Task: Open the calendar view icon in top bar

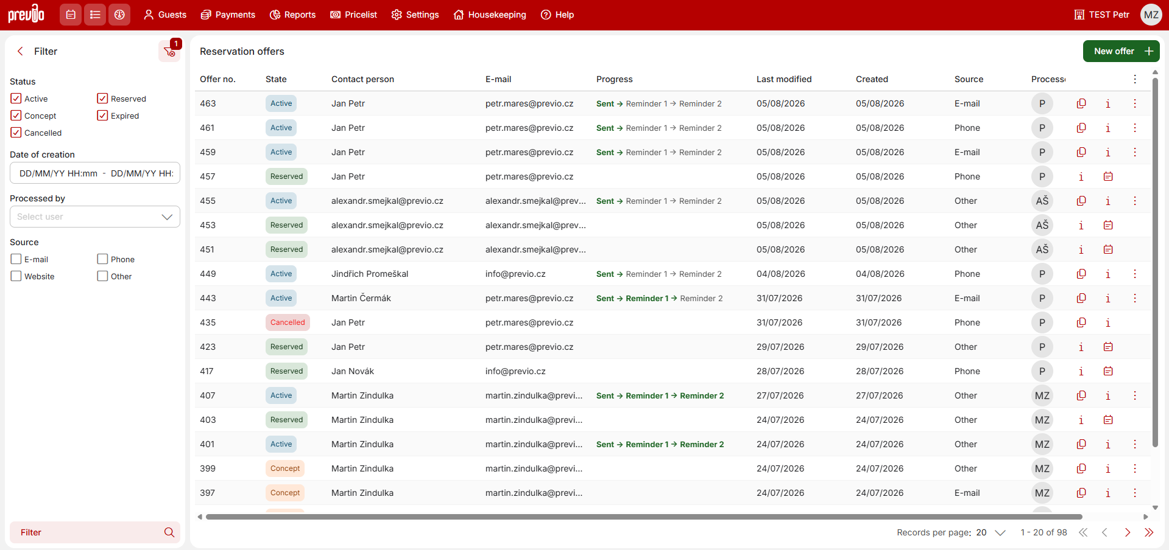Action: coord(71,15)
